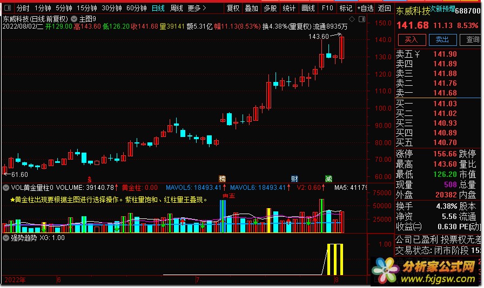Switch to 分时 intraday view
The width and height of the screenshot is (484, 288).
[x=23, y=8]
